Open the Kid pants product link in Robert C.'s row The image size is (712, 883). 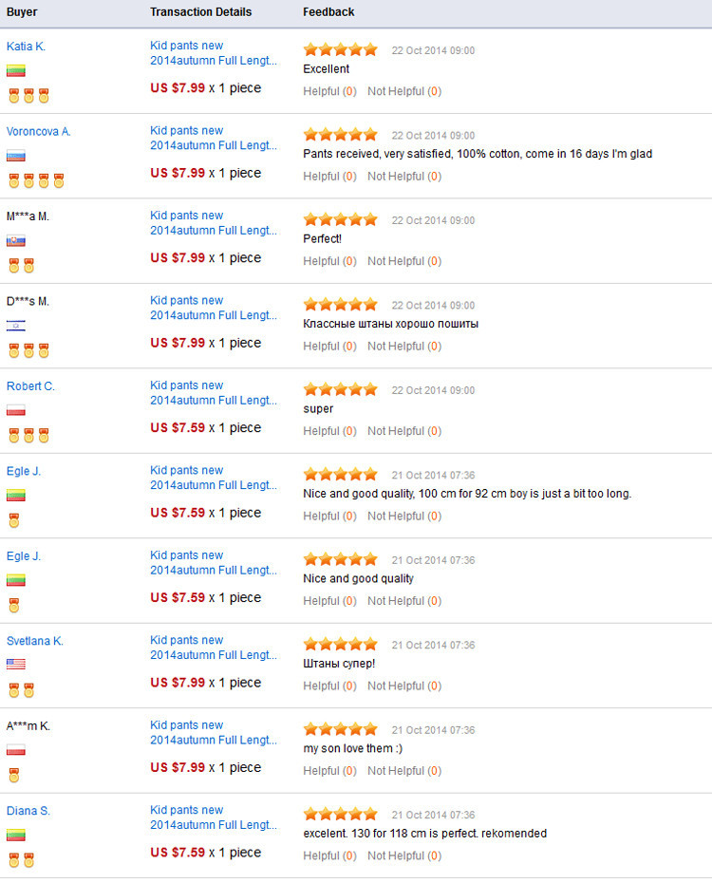click(x=214, y=393)
